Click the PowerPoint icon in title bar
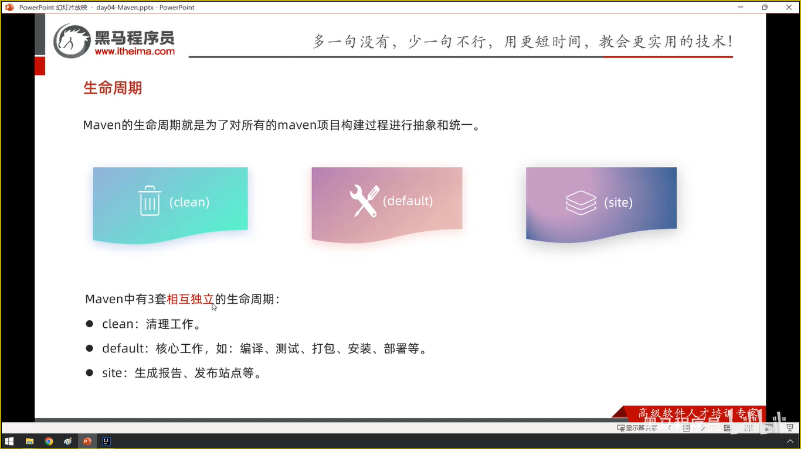This screenshot has width=801, height=449. tap(9, 7)
